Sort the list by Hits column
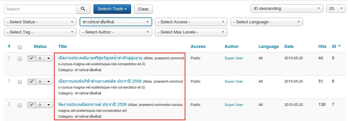Image resolution: width=348 pixels, height=121 pixels. click(322, 47)
